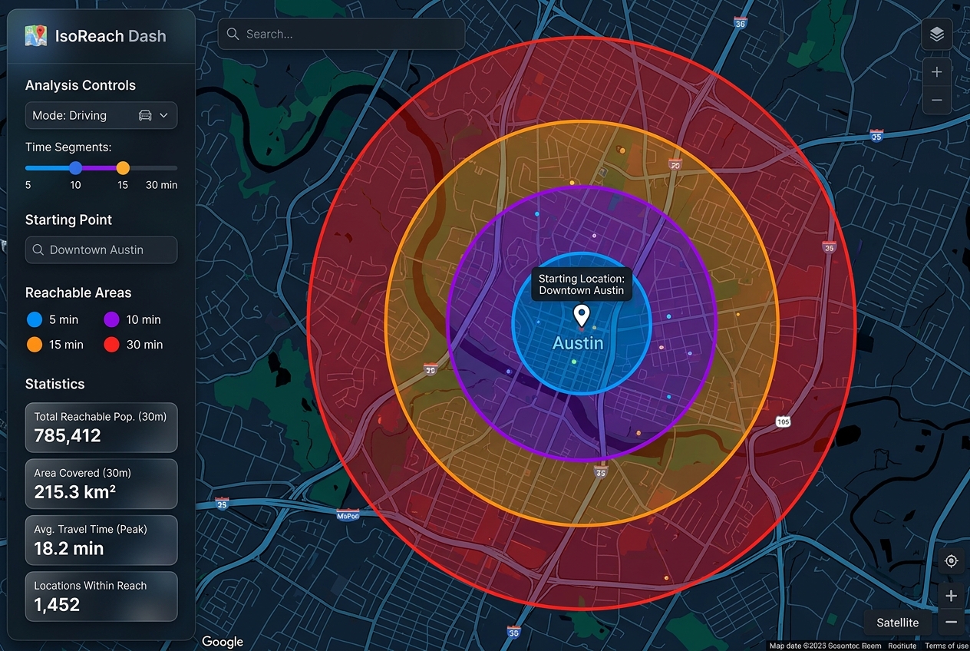Click the Statistics heading
Viewport: 970px width, 651px height.
coord(55,384)
